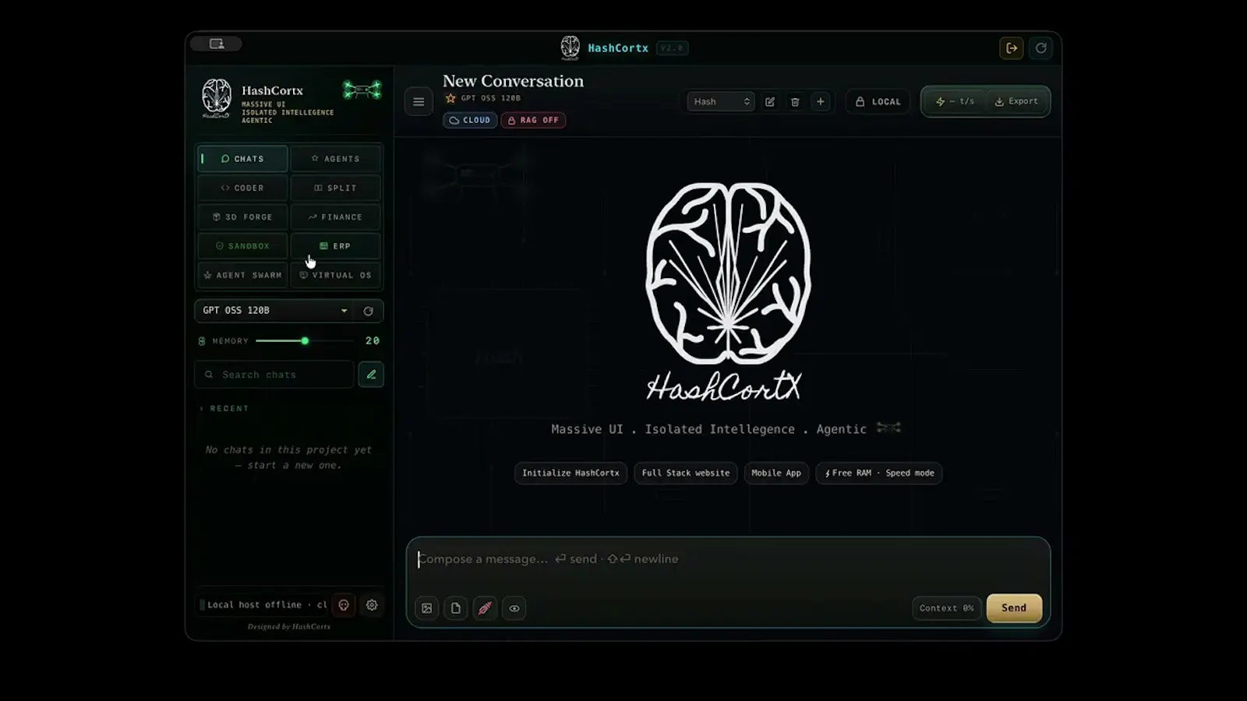Image resolution: width=1247 pixels, height=701 pixels.
Task: Click the edit project pencil icon
Action: point(770,101)
